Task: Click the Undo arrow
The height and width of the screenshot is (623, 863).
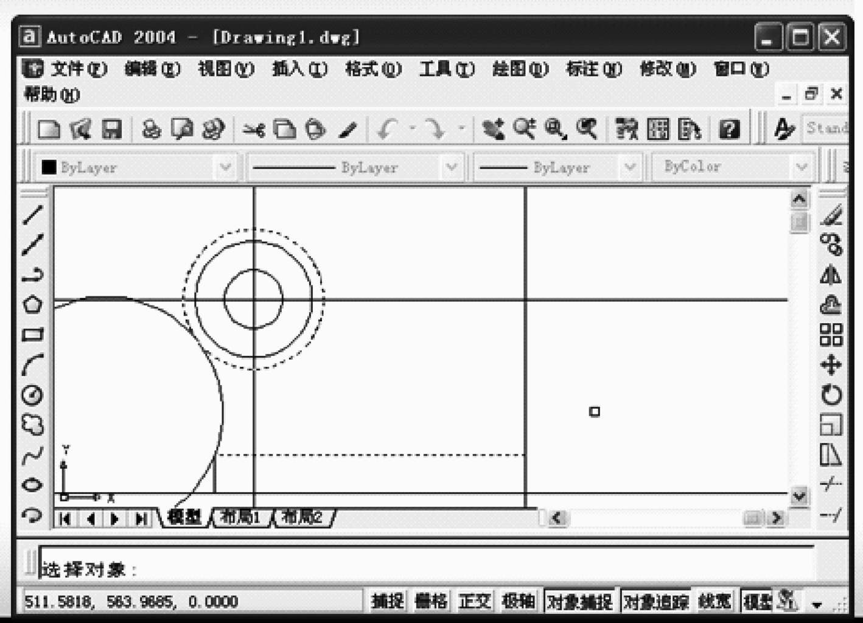Action: pos(388,129)
